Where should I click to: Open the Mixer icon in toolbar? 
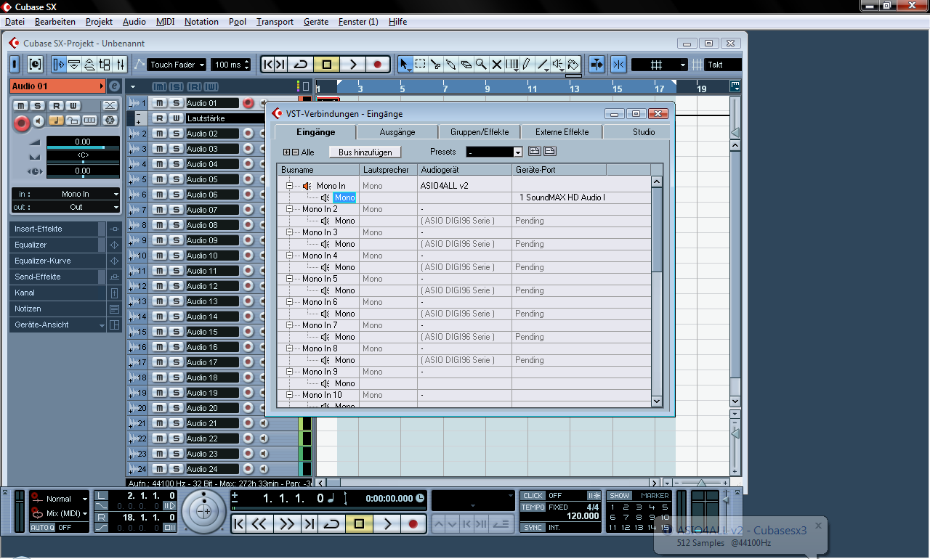tap(121, 65)
